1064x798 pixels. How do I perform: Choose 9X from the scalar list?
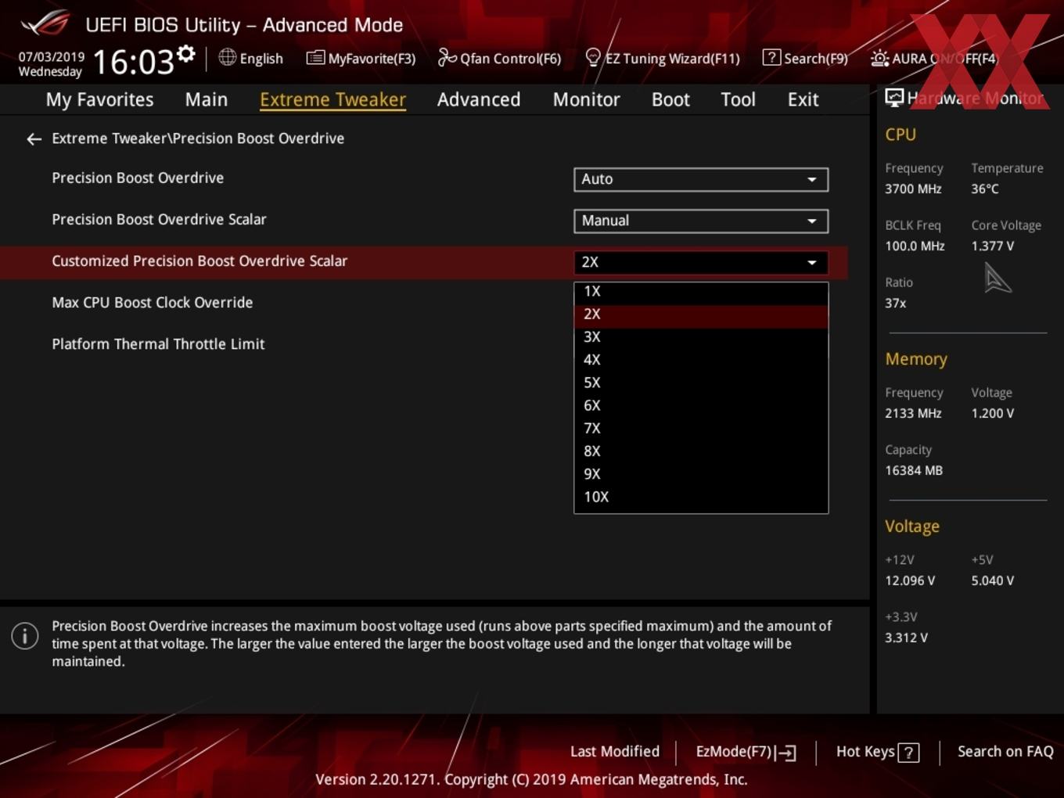[701, 474]
